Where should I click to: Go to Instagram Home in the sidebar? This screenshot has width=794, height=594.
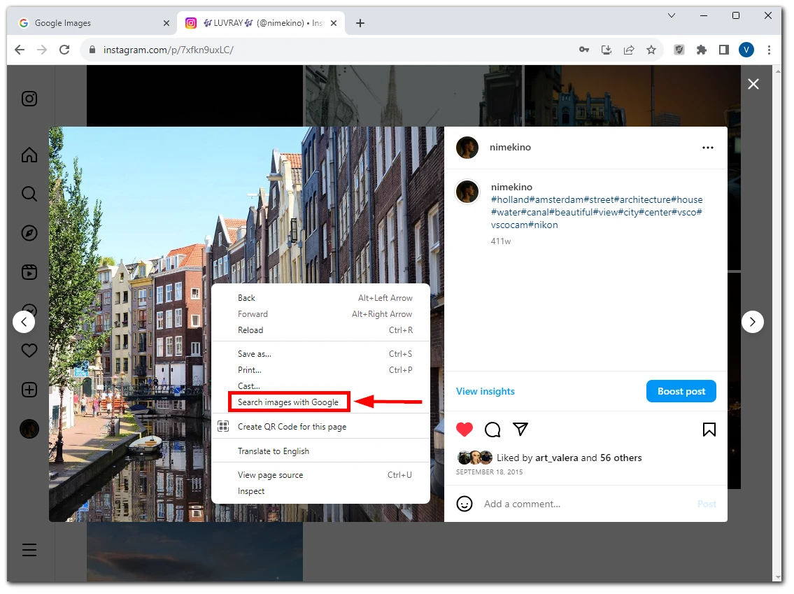tap(29, 155)
